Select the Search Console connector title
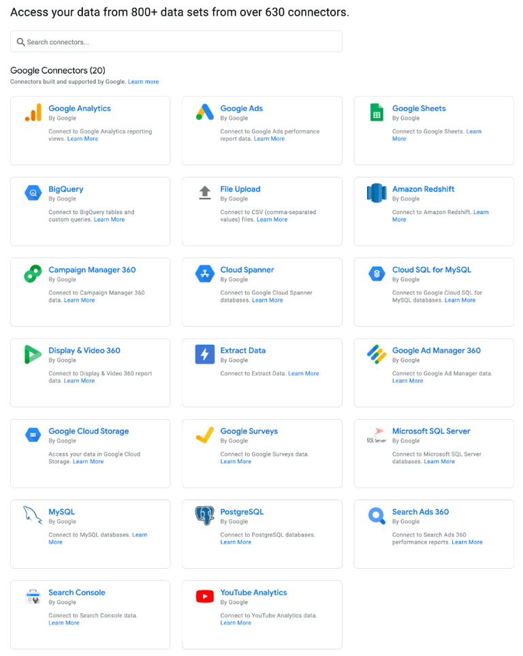The height and width of the screenshot is (656, 523). [76, 593]
